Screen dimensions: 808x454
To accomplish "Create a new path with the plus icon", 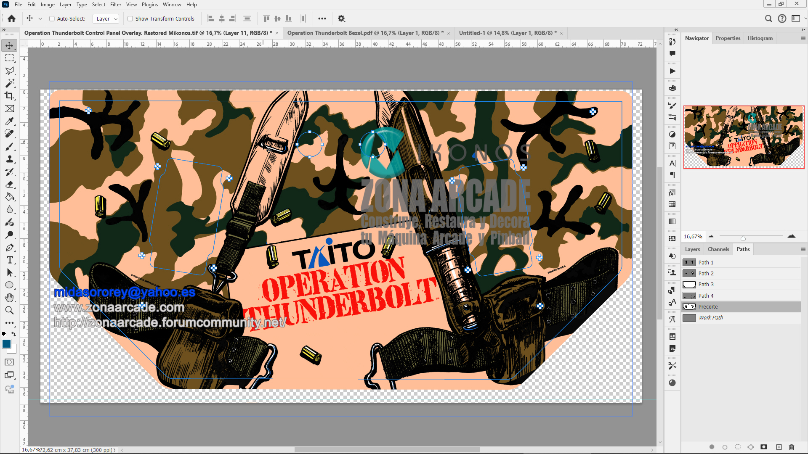I will [778, 447].
